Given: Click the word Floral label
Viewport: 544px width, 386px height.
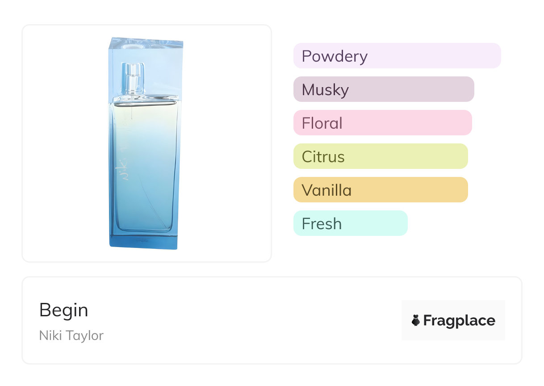Looking at the screenshot, I should click(322, 123).
